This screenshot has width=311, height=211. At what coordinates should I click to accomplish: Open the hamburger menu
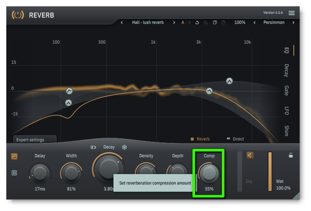291,13
